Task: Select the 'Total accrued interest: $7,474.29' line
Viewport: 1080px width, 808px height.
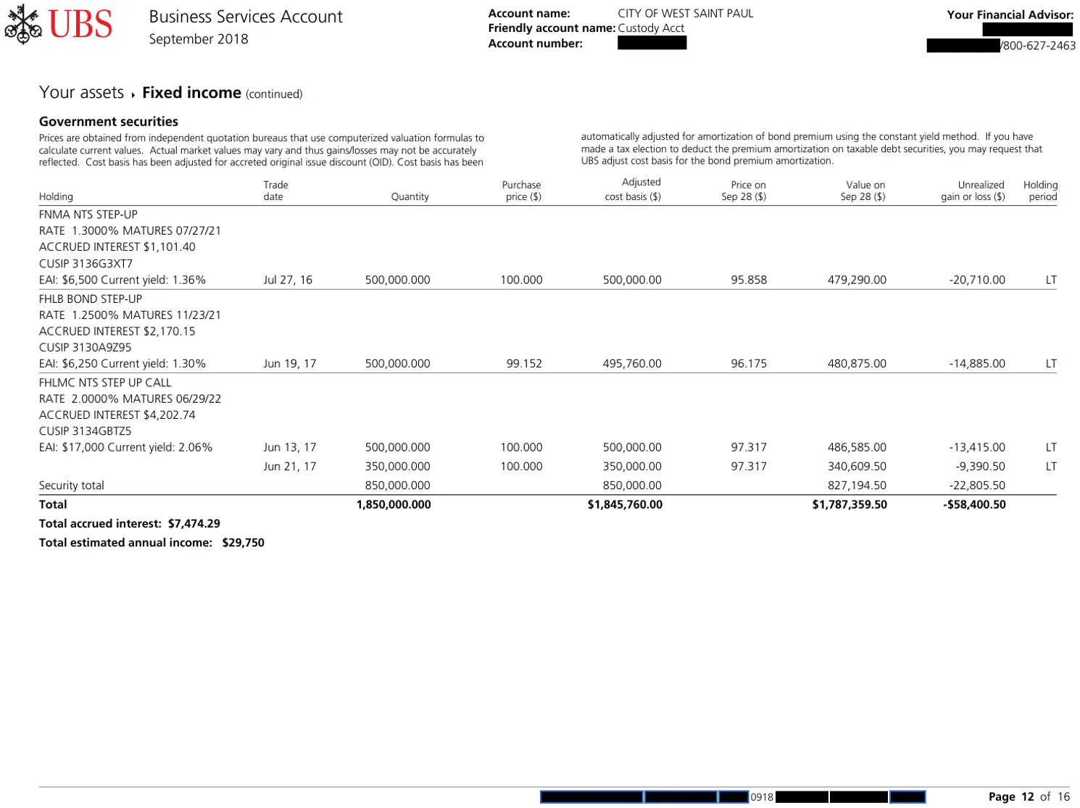Action: (x=130, y=524)
